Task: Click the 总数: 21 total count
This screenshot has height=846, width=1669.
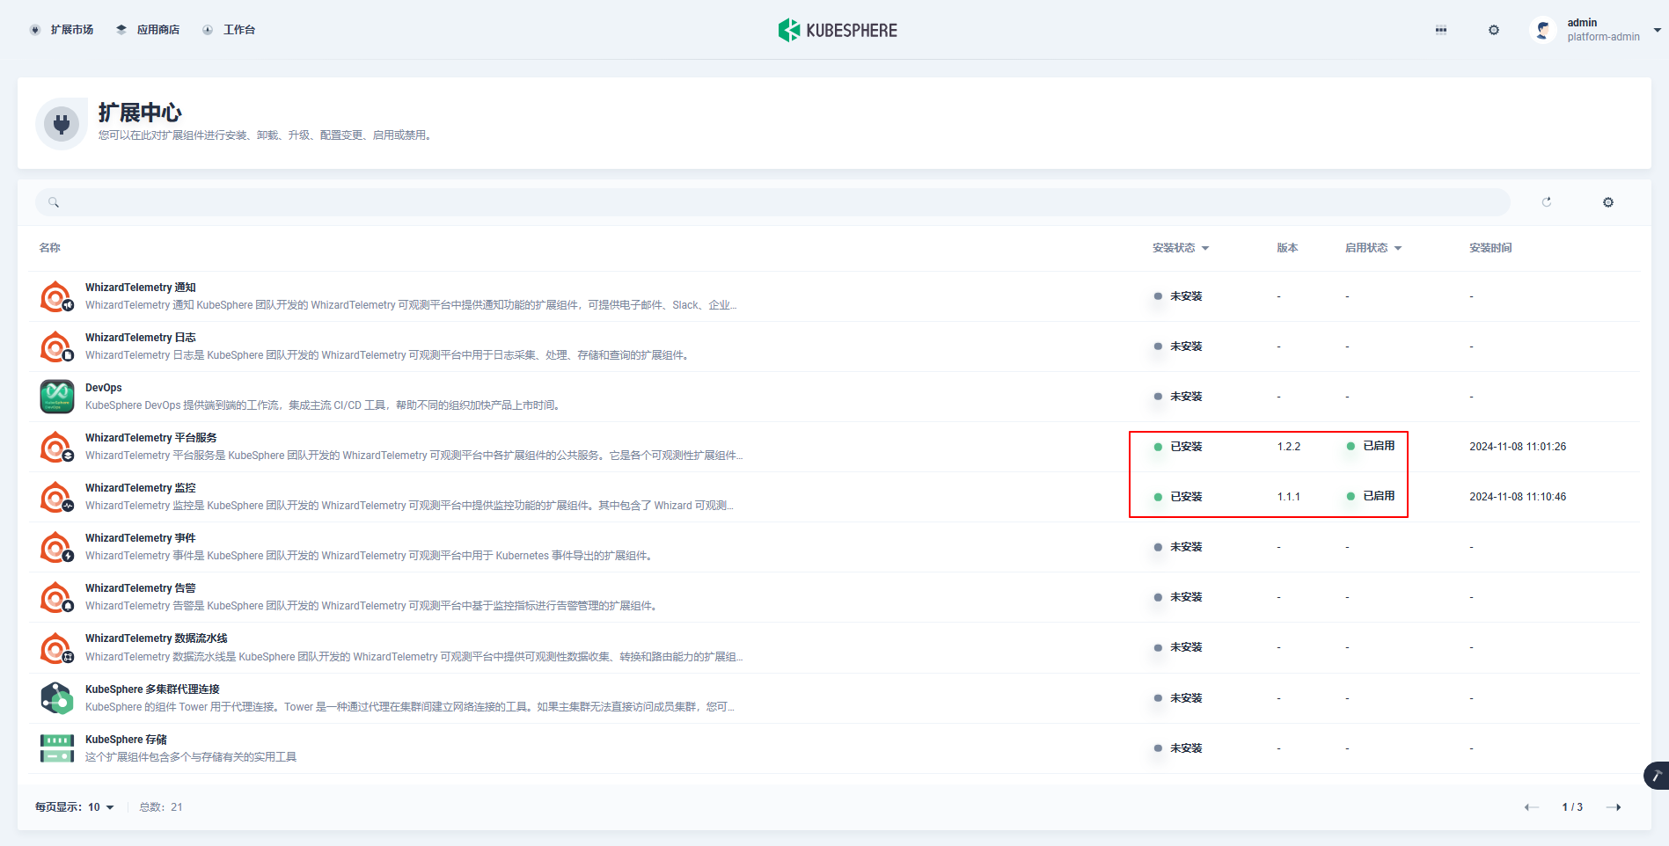Action: (161, 807)
